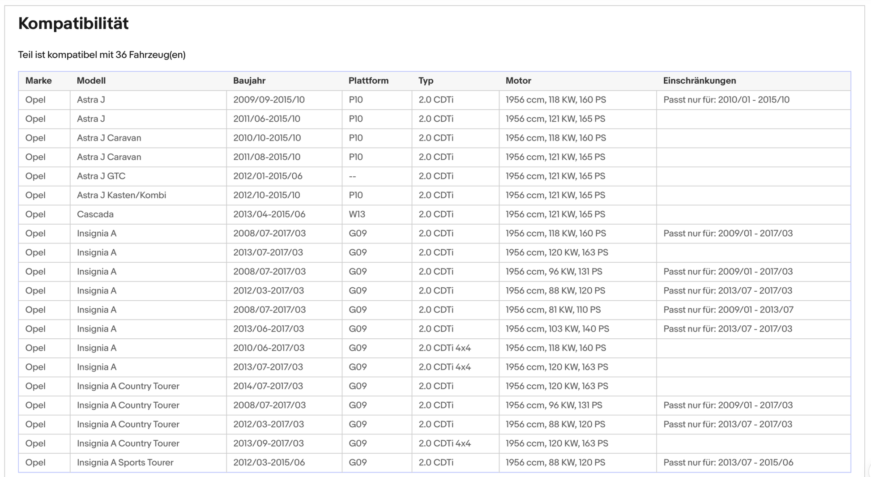Click the Astra J GTC model cell

click(148, 176)
